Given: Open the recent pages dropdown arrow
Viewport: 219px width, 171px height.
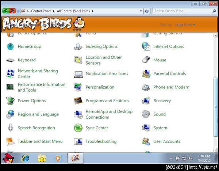Looking at the screenshot, I should [x=18, y=11].
